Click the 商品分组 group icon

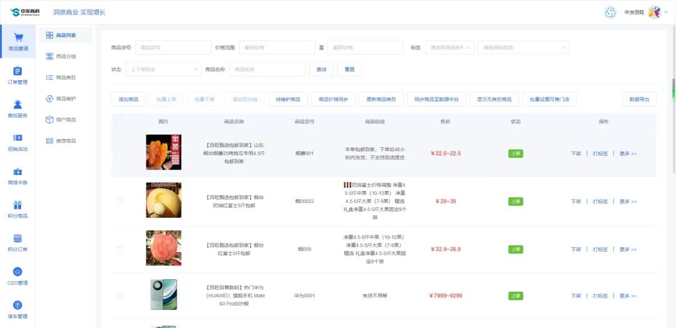(x=49, y=56)
